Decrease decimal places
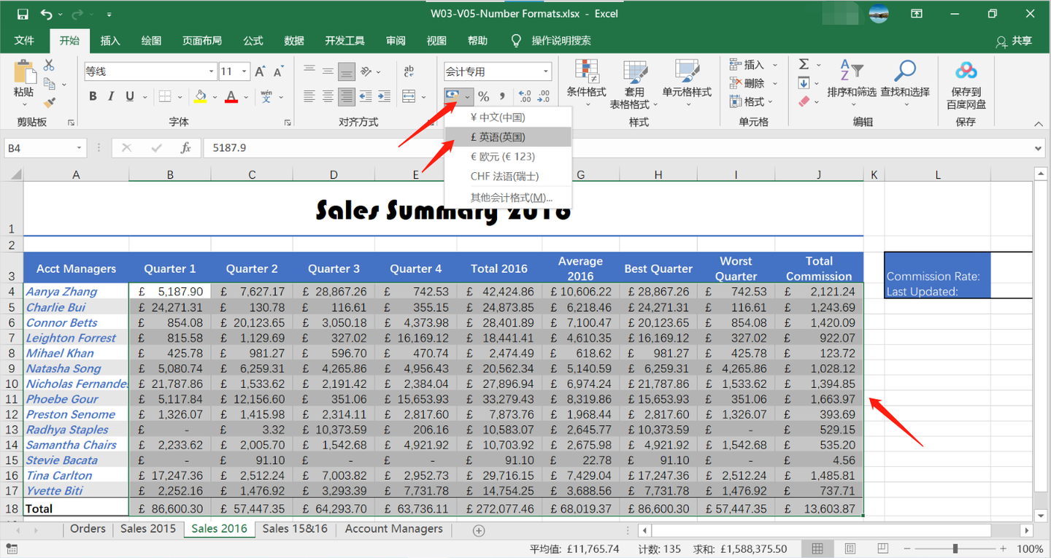 tap(543, 96)
